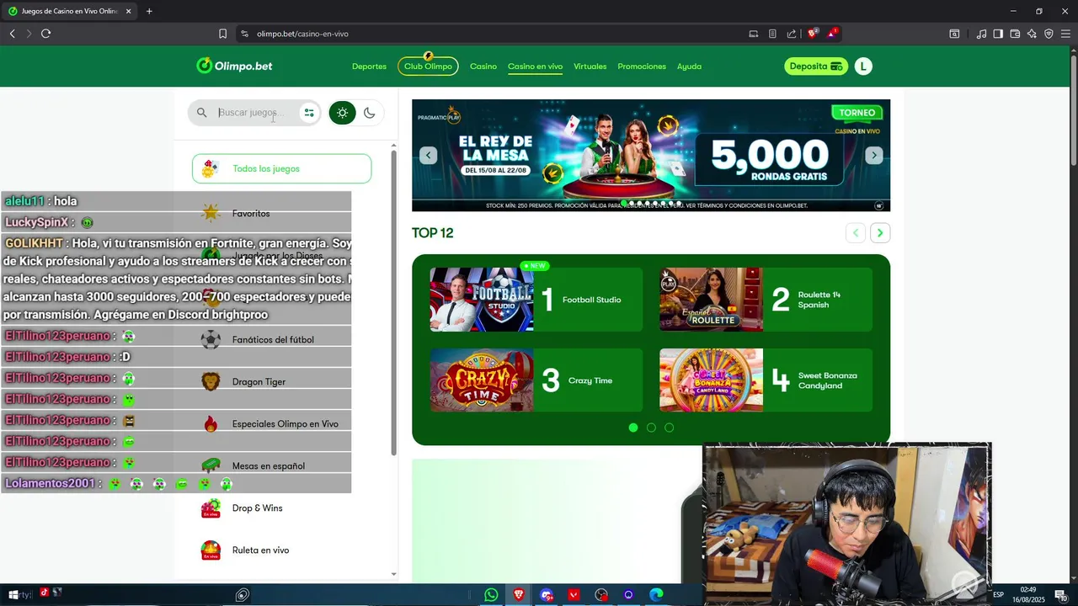Viewport: 1078px width, 606px height.
Task: Click the football icon for Fanáticos del fútbol
Action: pos(211,339)
